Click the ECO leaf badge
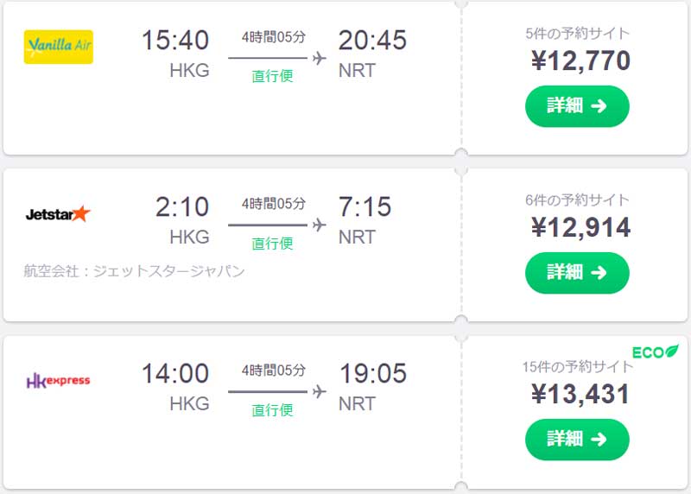 (x=656, y=351)
